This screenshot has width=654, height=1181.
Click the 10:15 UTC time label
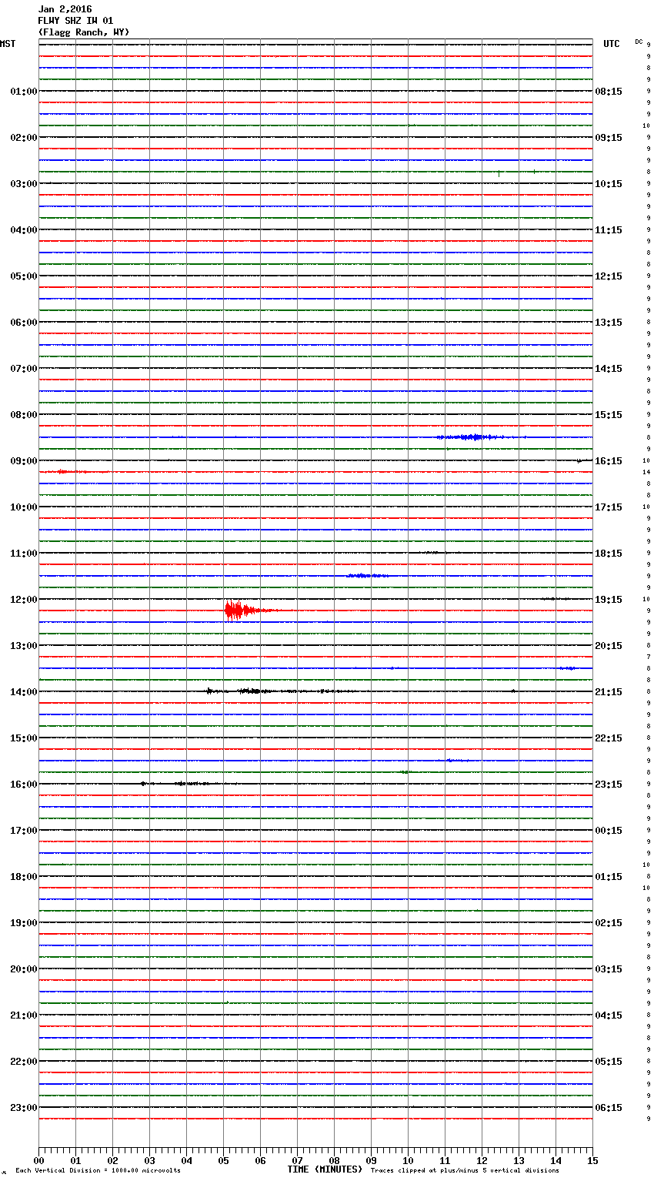[609, 184]
